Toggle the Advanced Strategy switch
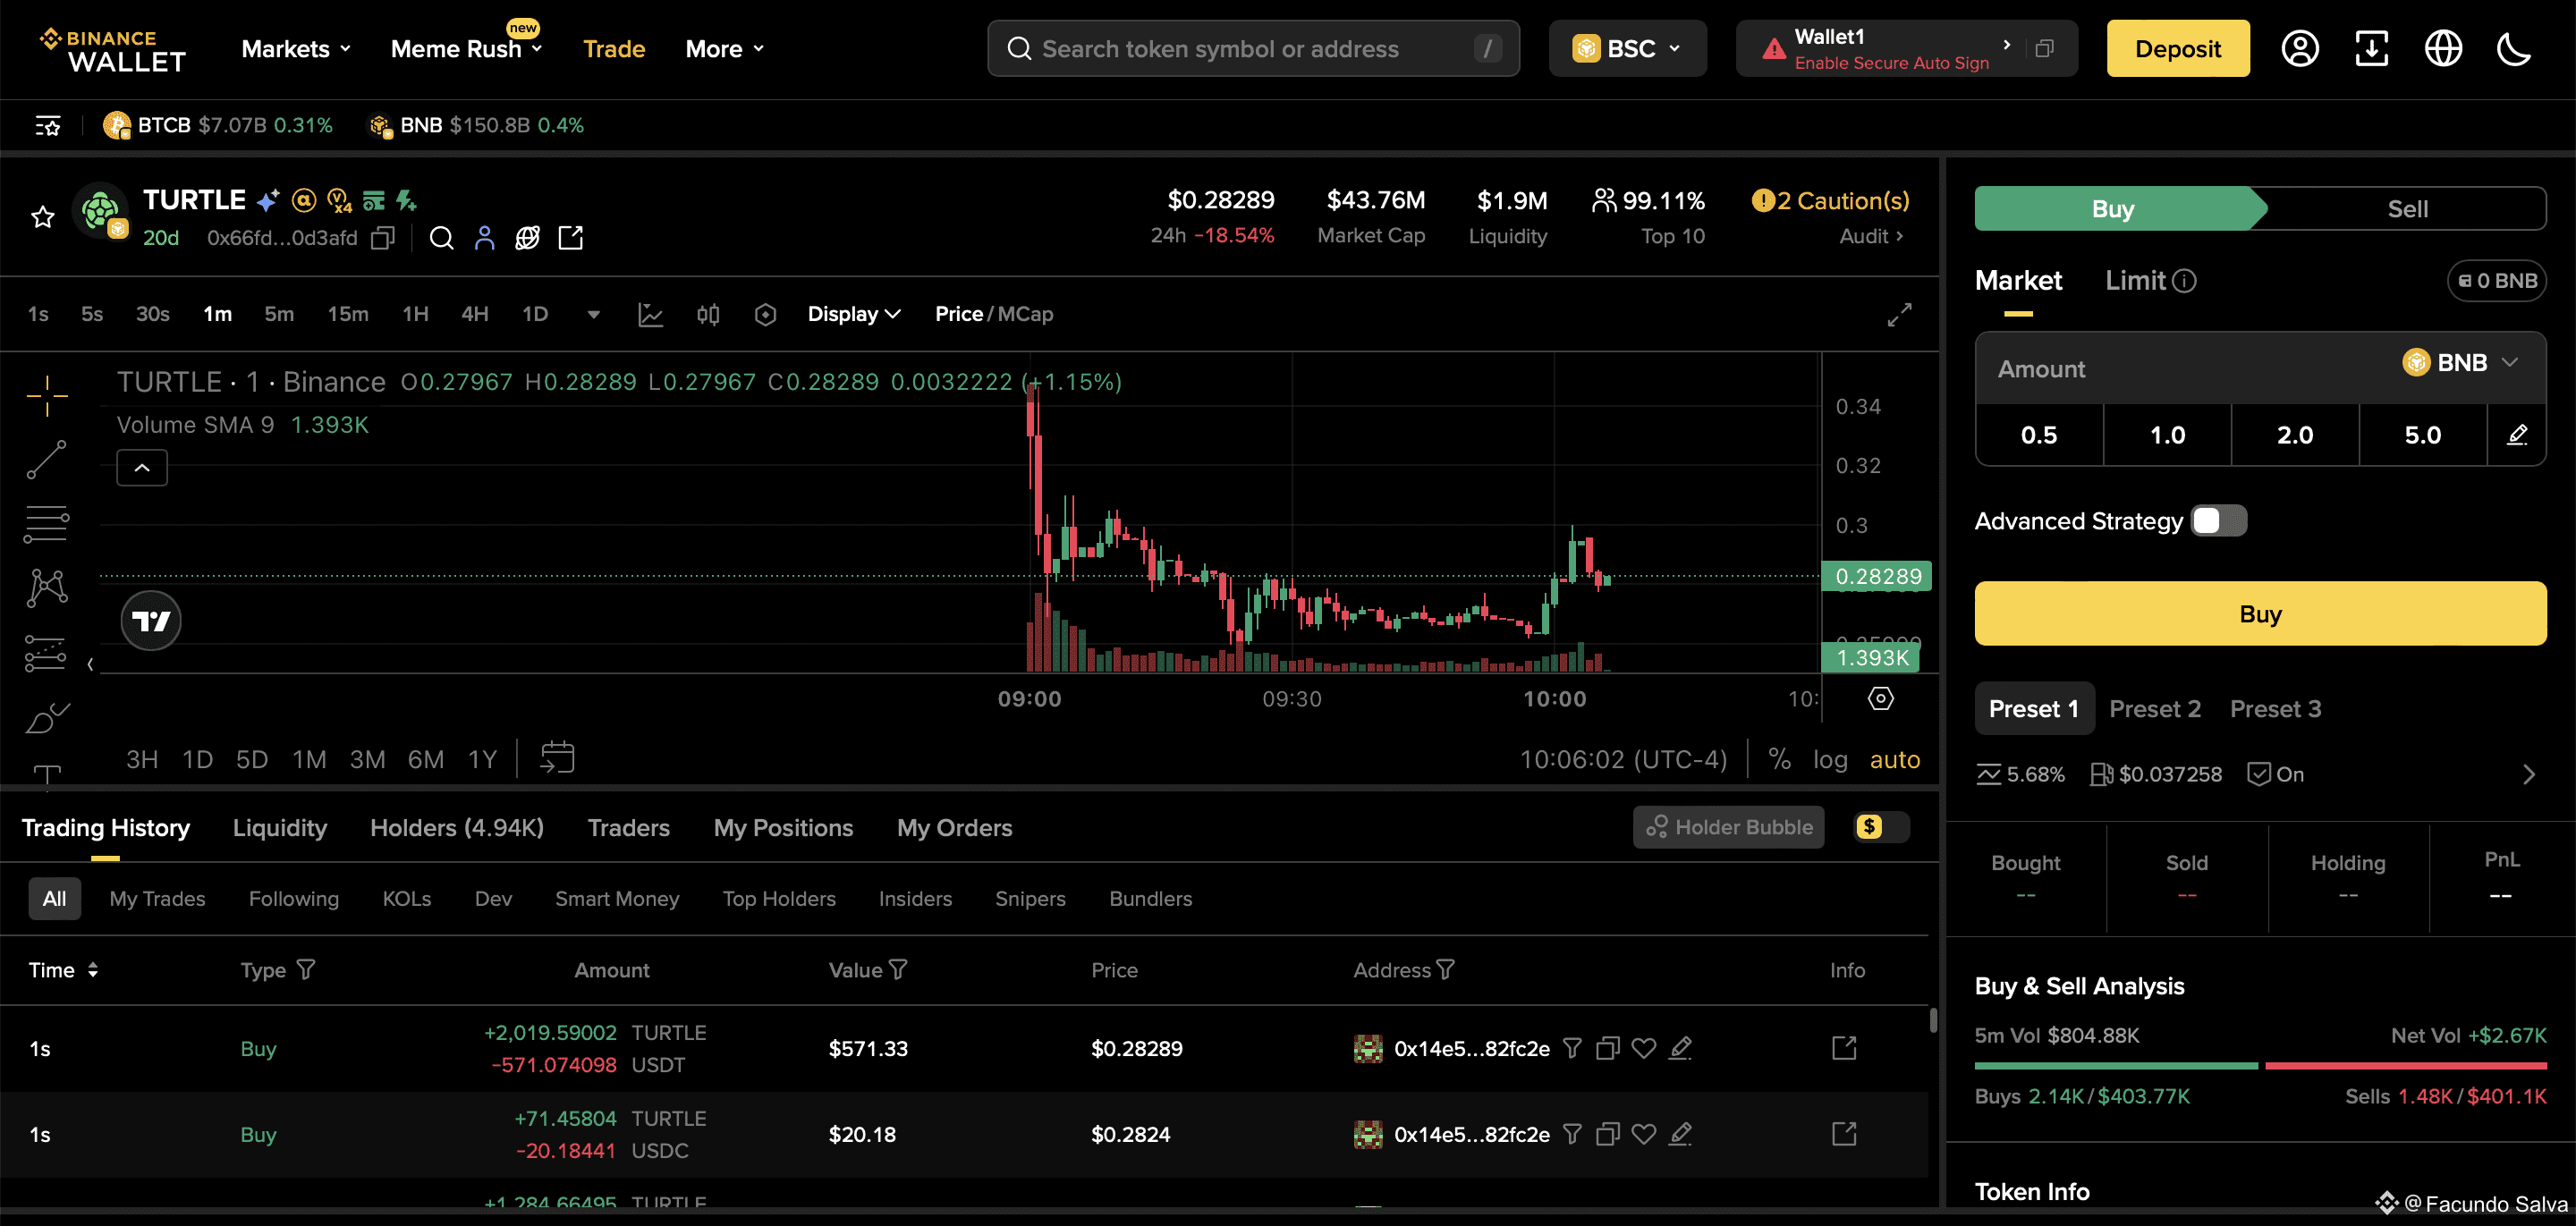 point(2219,521)
